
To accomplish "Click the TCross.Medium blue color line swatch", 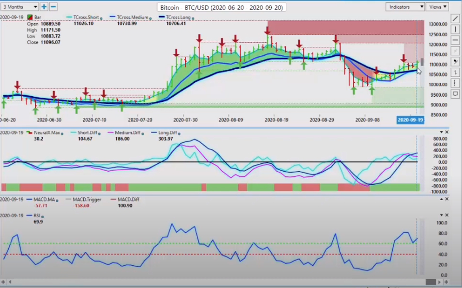I will [x=112, y=17].
